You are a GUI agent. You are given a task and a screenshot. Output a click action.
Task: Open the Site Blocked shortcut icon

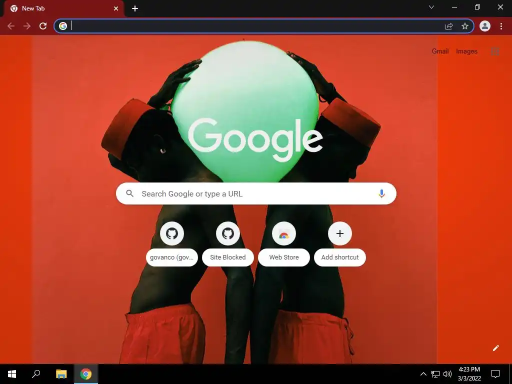coord(228,233)
